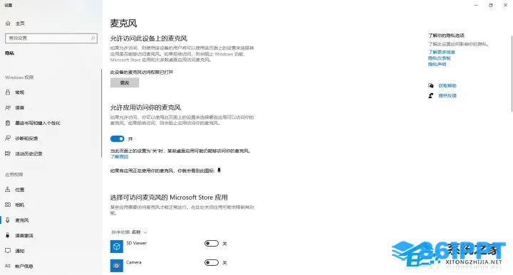This screenshot has height=275, width=513.
Task: Open the 了解原因 link
Action: pos(120,157)
